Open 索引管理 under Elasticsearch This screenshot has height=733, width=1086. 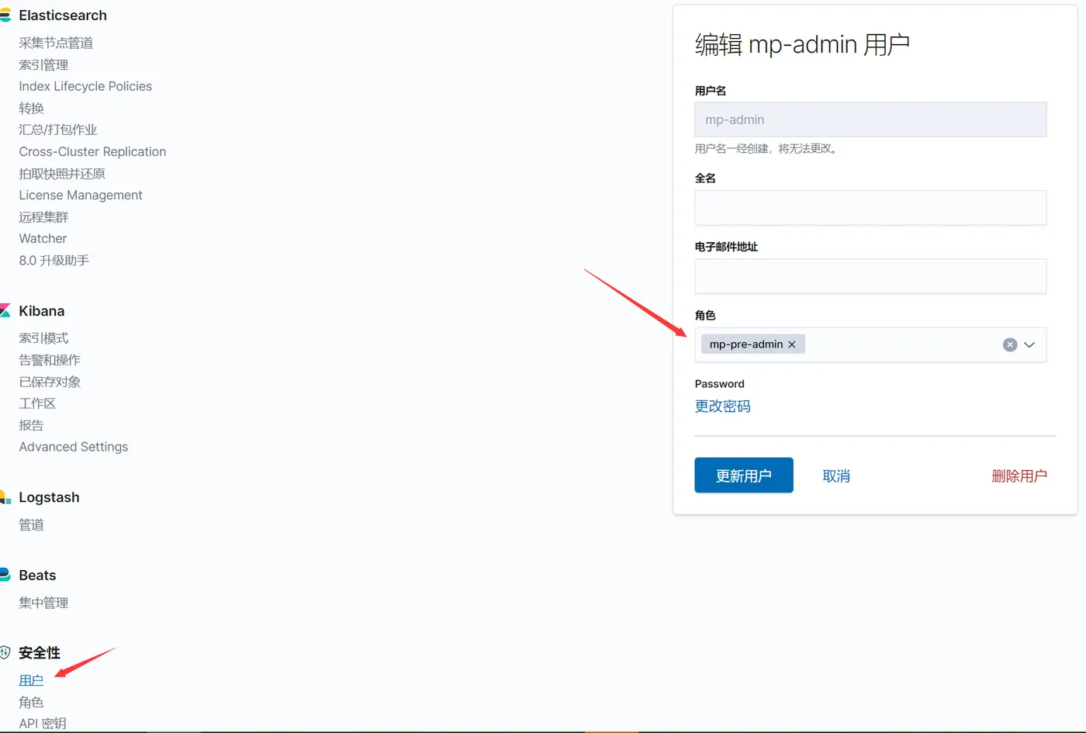click(x=43, y=64)
